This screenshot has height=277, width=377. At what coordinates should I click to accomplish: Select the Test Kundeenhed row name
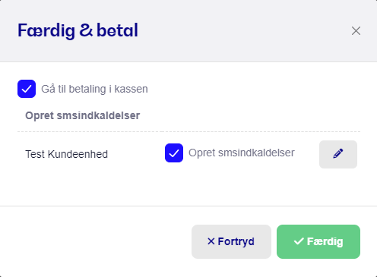[x=67, y=154]
